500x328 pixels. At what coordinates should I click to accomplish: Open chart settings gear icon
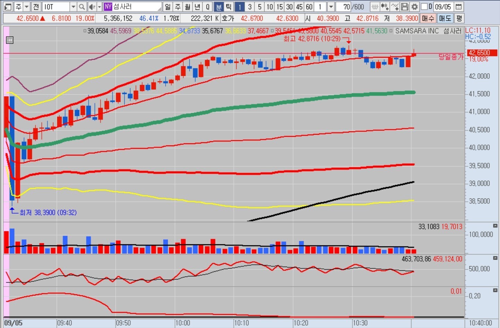414,7
